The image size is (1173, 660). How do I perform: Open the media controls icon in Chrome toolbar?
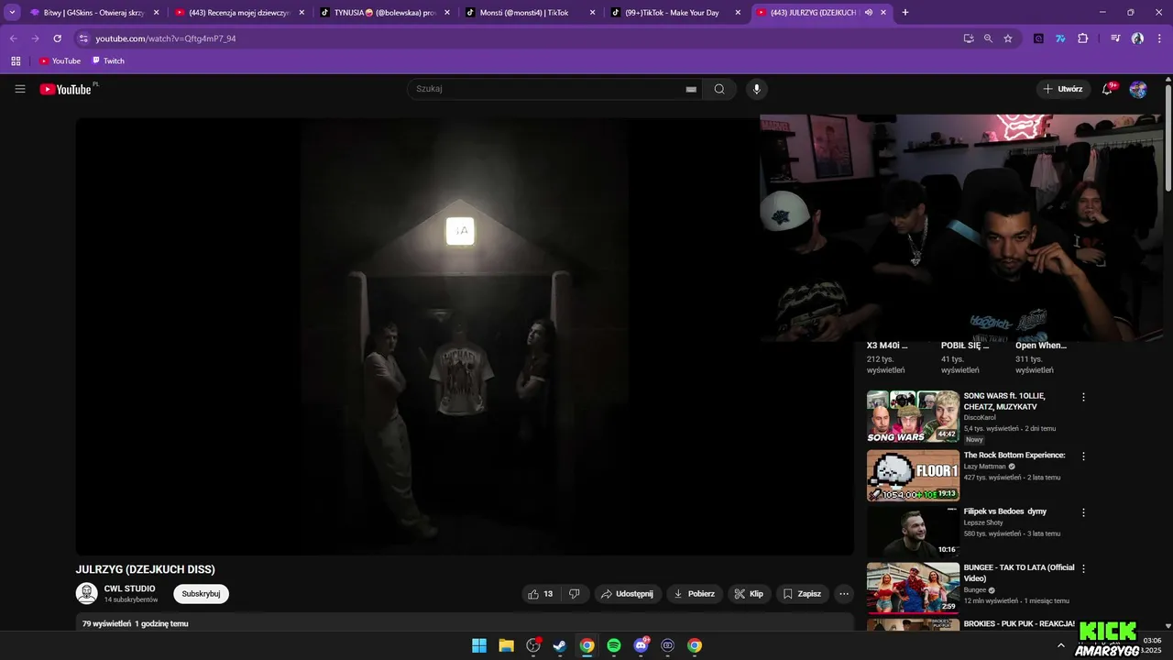pyautogui.click(x=1115, y=38)
